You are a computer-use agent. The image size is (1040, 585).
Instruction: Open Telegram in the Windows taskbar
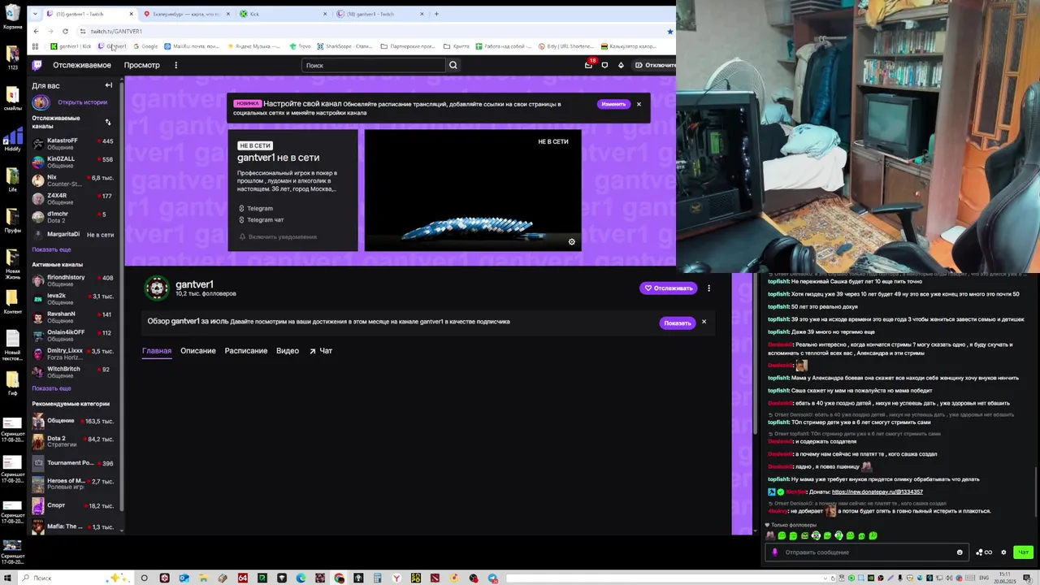(492, 578)
